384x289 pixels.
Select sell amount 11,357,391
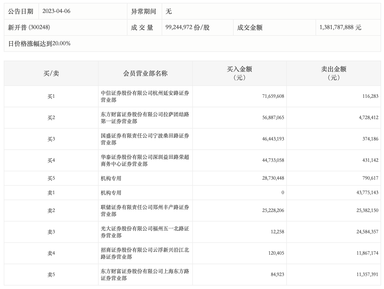[367, 275]
